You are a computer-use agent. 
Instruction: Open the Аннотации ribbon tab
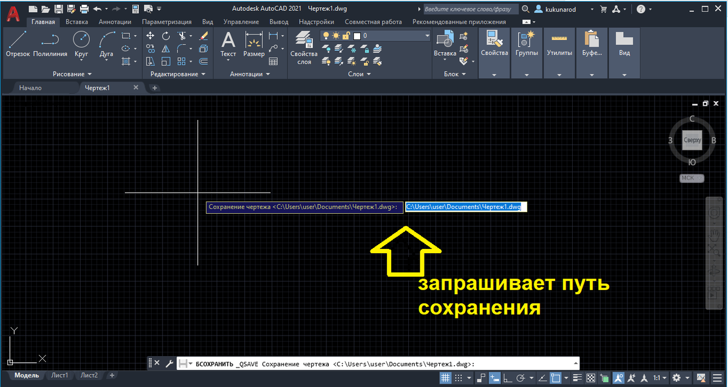[115, 21]
